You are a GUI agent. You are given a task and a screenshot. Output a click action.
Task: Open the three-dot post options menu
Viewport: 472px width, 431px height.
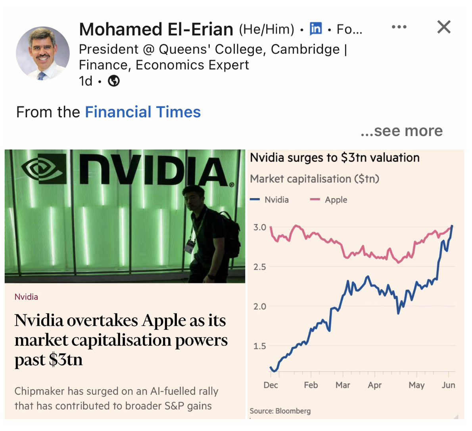(399, 27)
